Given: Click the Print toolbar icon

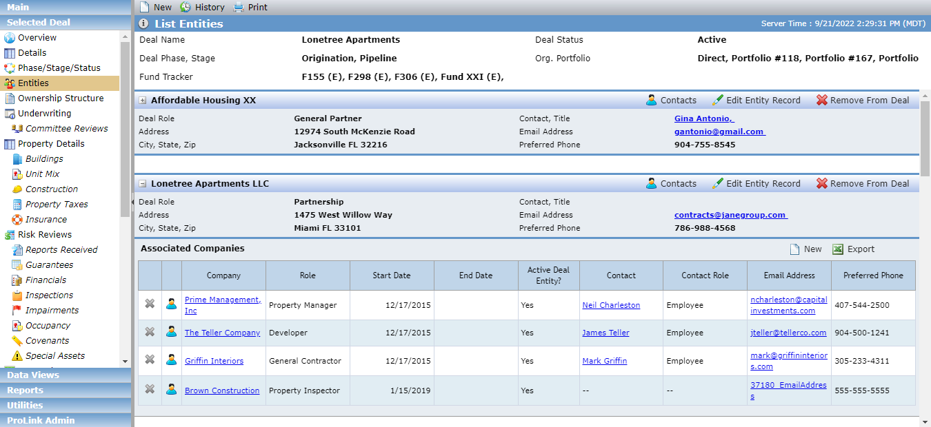Looking at the screenshot, I should coord(239,7).
